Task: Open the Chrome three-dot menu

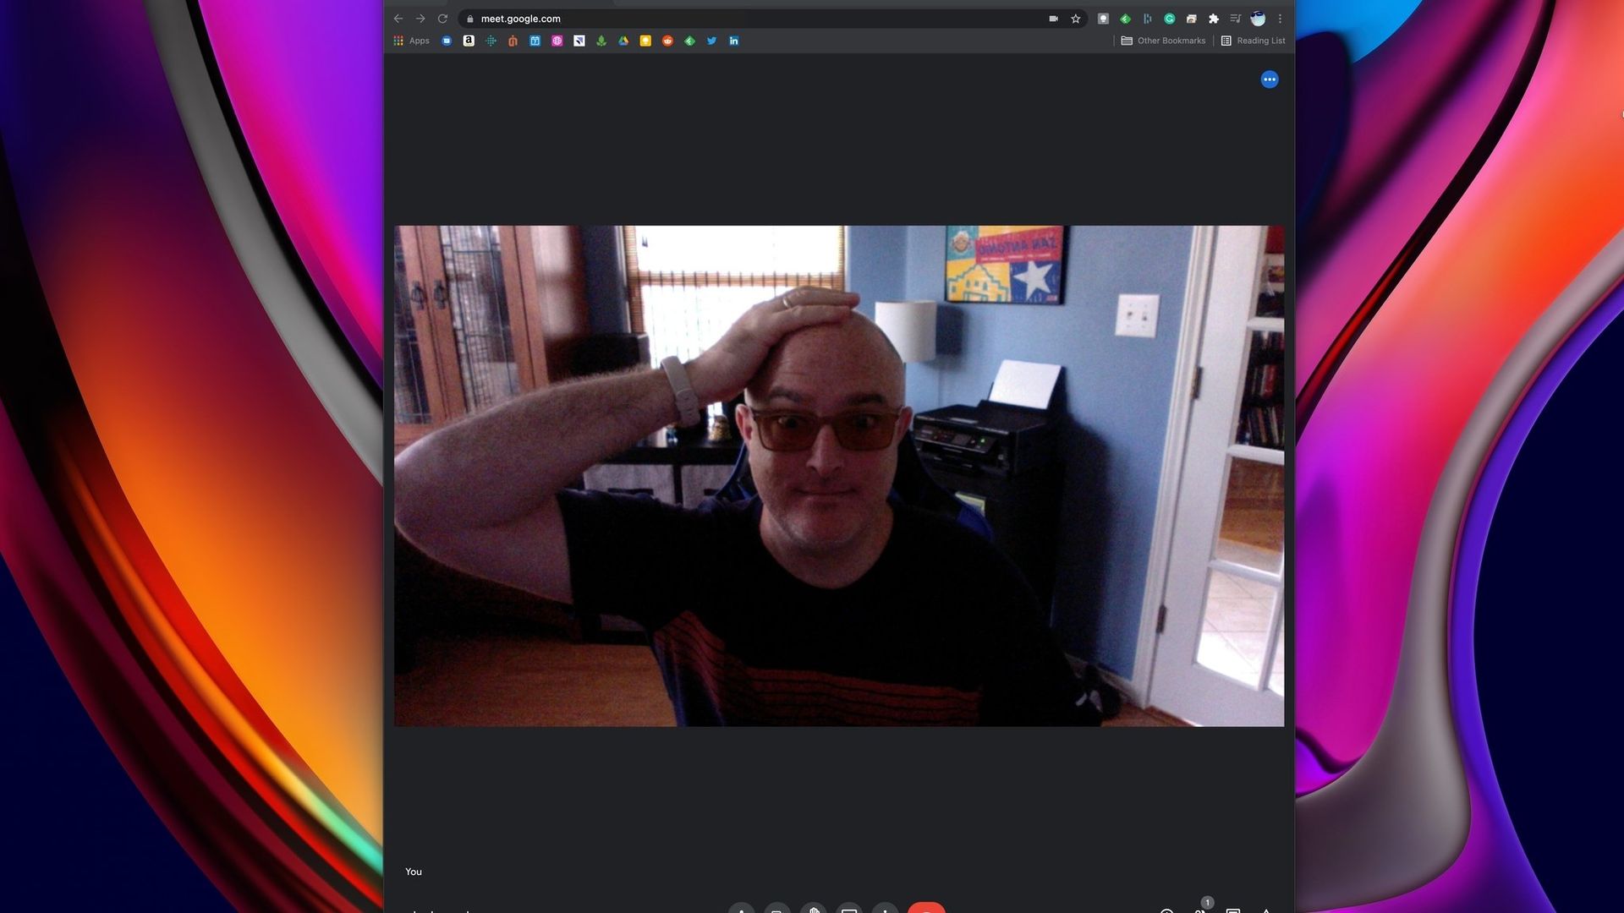Action: (1280, 19)
